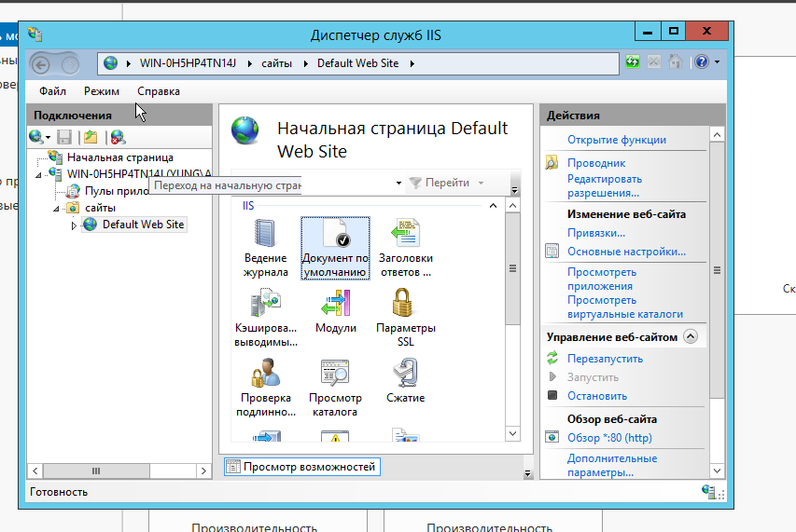The height and width of the screenshot is (532, 796).
Task: Click the status bar network configuration icon
Action: (709, 491)
